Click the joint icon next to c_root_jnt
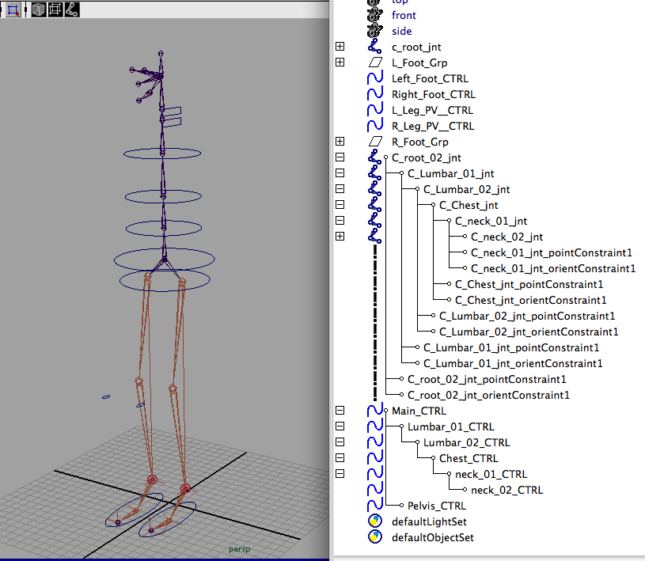The width and height of the screenshot is (645, 561). click(375, 47)
